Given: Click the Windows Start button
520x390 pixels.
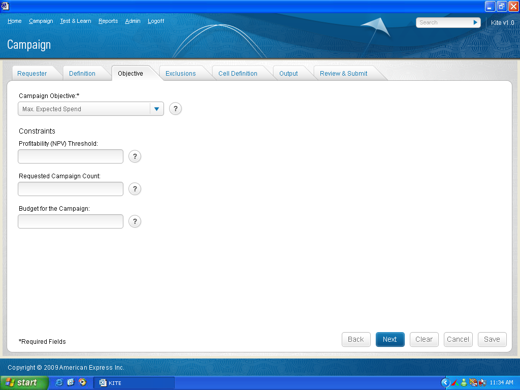Looking at the screenshot, I should [x=24, y=382].
